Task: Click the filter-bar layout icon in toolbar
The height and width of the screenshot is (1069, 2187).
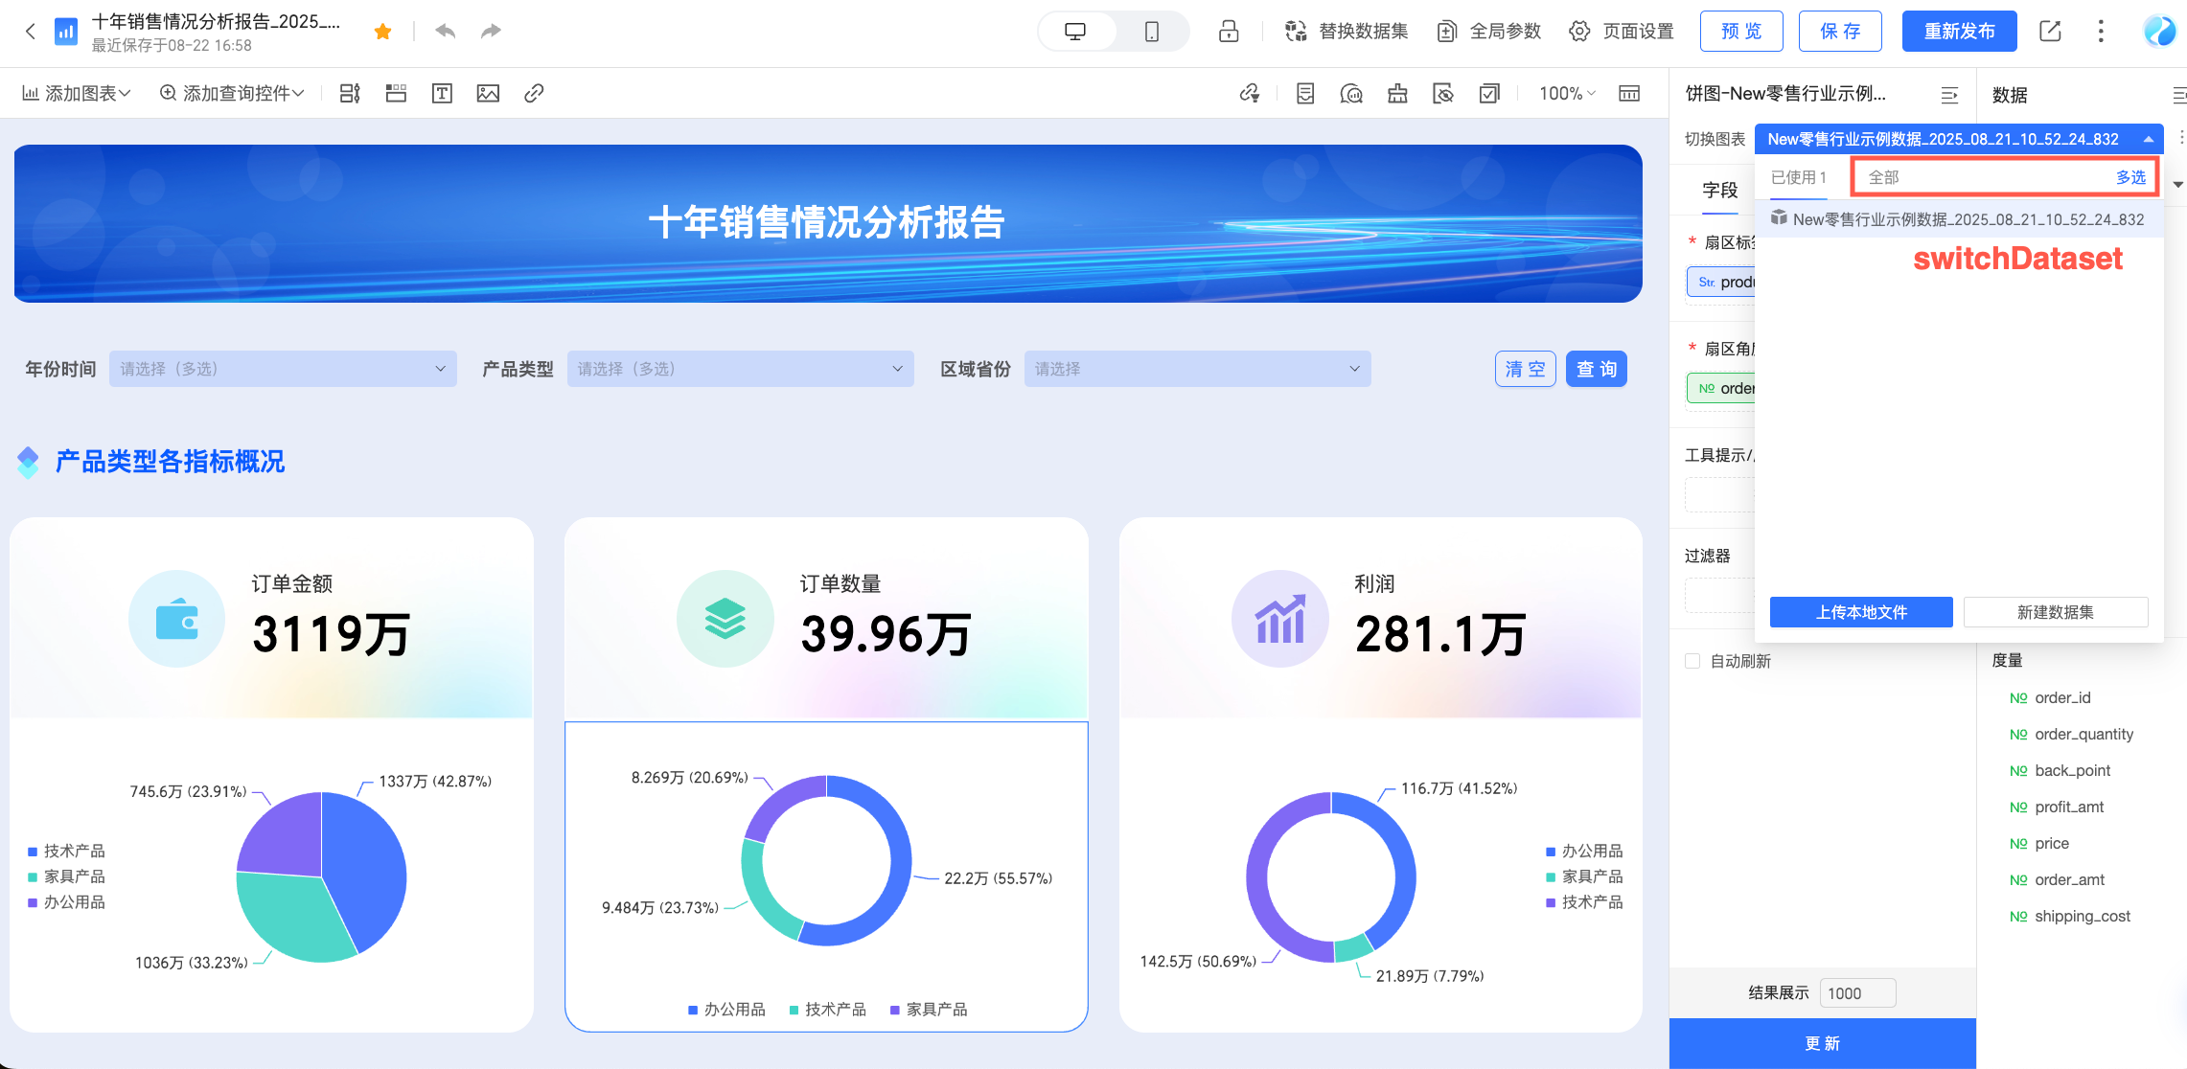Action: tap(350, 93)
